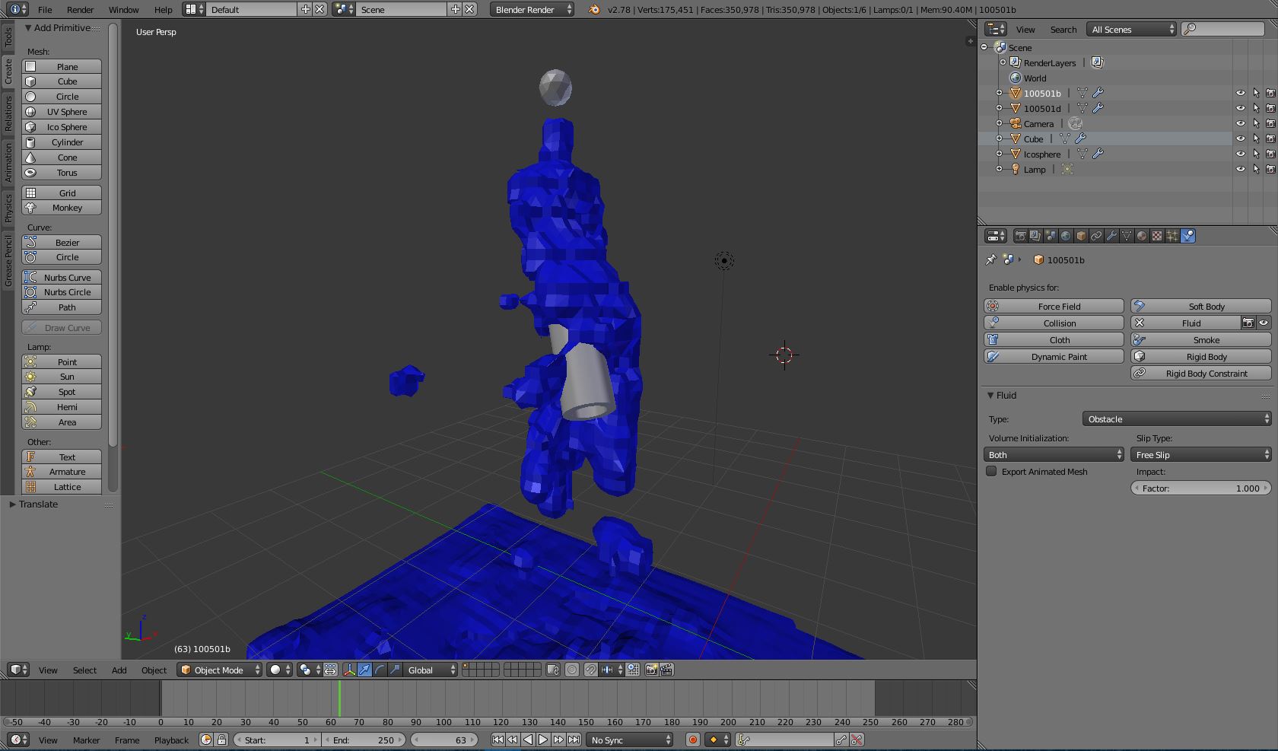
Task: Open the fluid Type dropdown showing Obstacle
Action: click(1177, 418)
